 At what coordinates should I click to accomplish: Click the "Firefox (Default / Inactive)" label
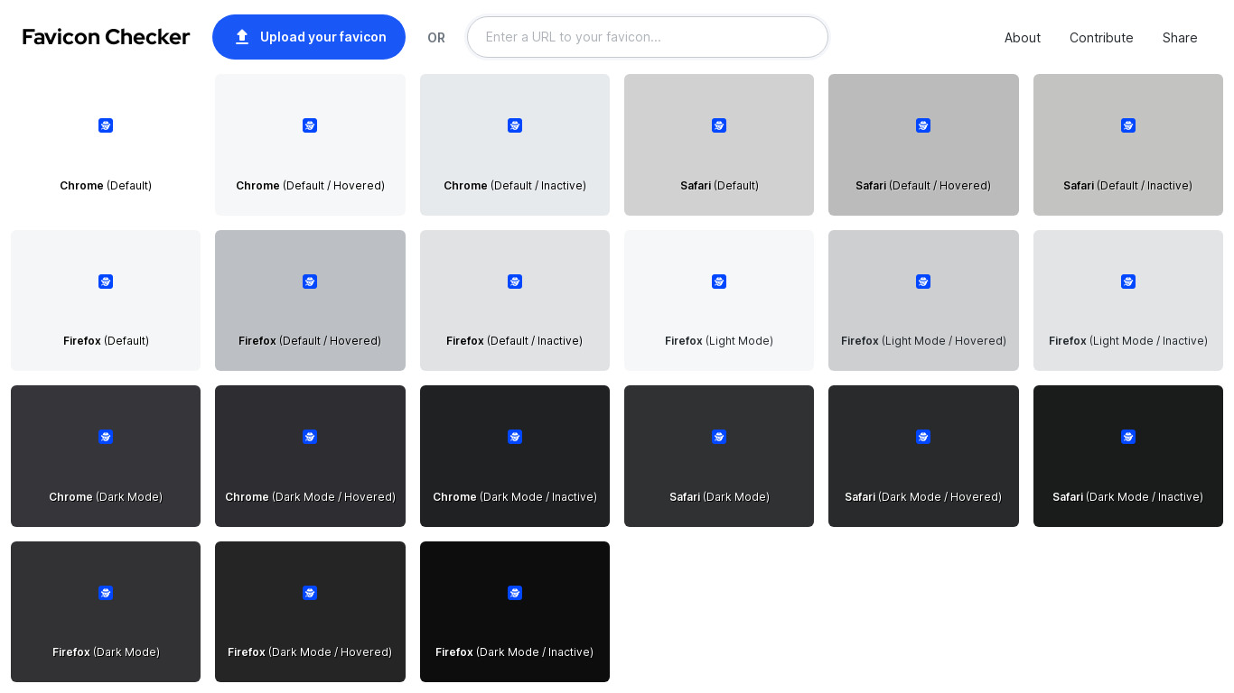coord(515,341)
